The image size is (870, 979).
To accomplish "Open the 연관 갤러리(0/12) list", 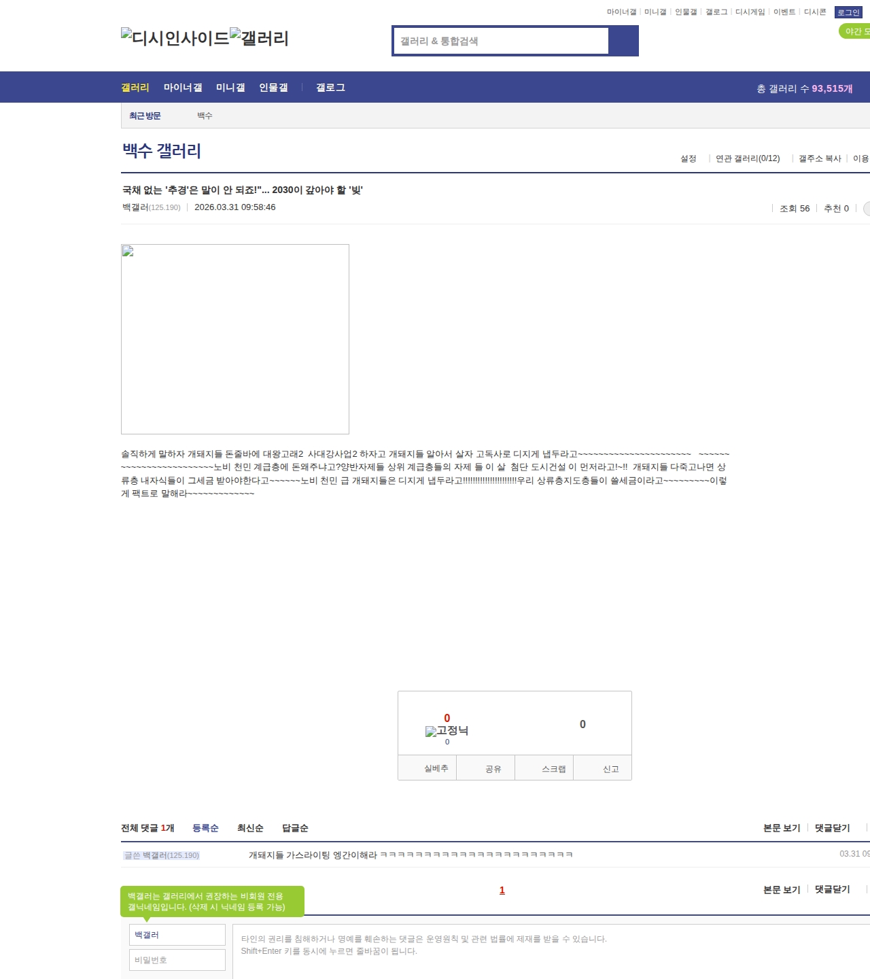I will [748, 158].
